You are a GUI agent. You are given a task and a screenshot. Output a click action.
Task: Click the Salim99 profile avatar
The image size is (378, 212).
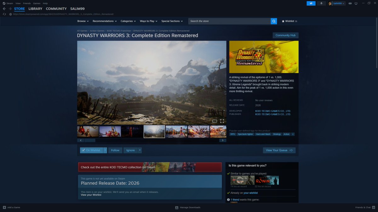point(330,3)
